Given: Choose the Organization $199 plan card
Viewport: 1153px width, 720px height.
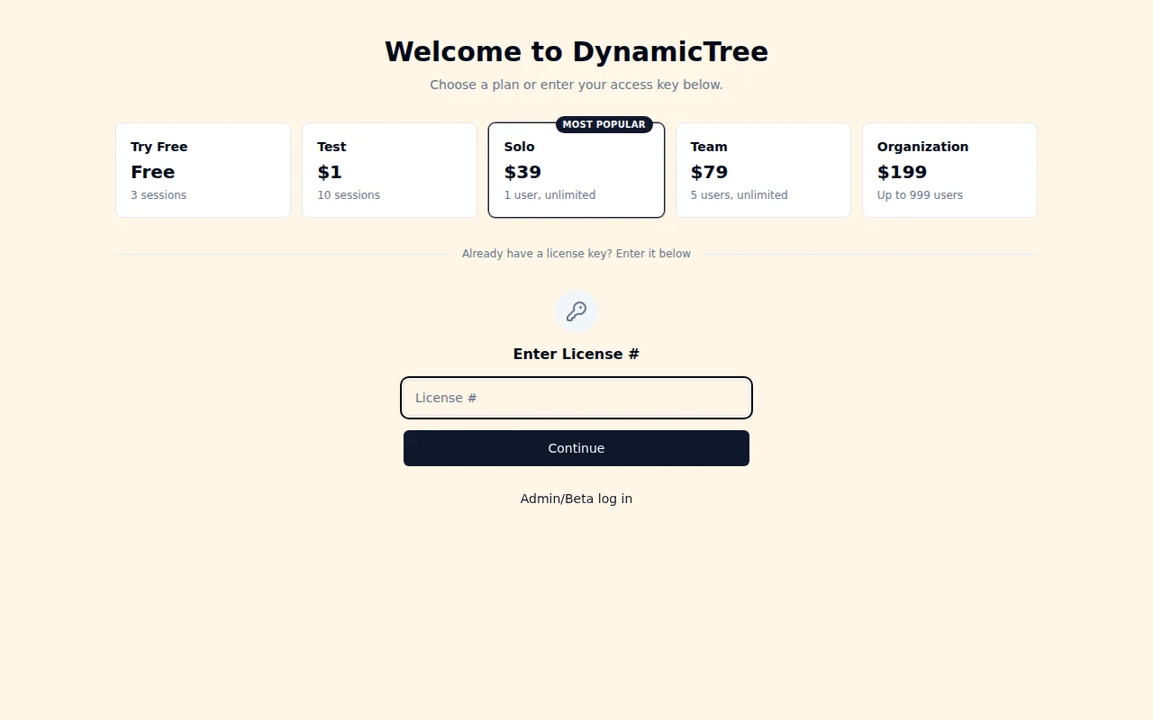Looking at the screenshot, I should (949, 170).
